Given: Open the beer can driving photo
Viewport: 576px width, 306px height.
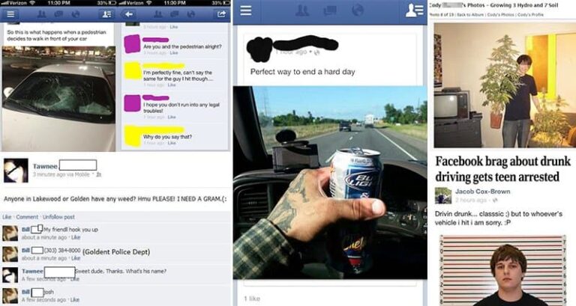Looking at the screenshot, I should coord(330,183).
